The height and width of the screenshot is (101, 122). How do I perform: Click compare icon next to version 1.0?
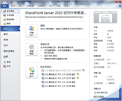point(84,70)
